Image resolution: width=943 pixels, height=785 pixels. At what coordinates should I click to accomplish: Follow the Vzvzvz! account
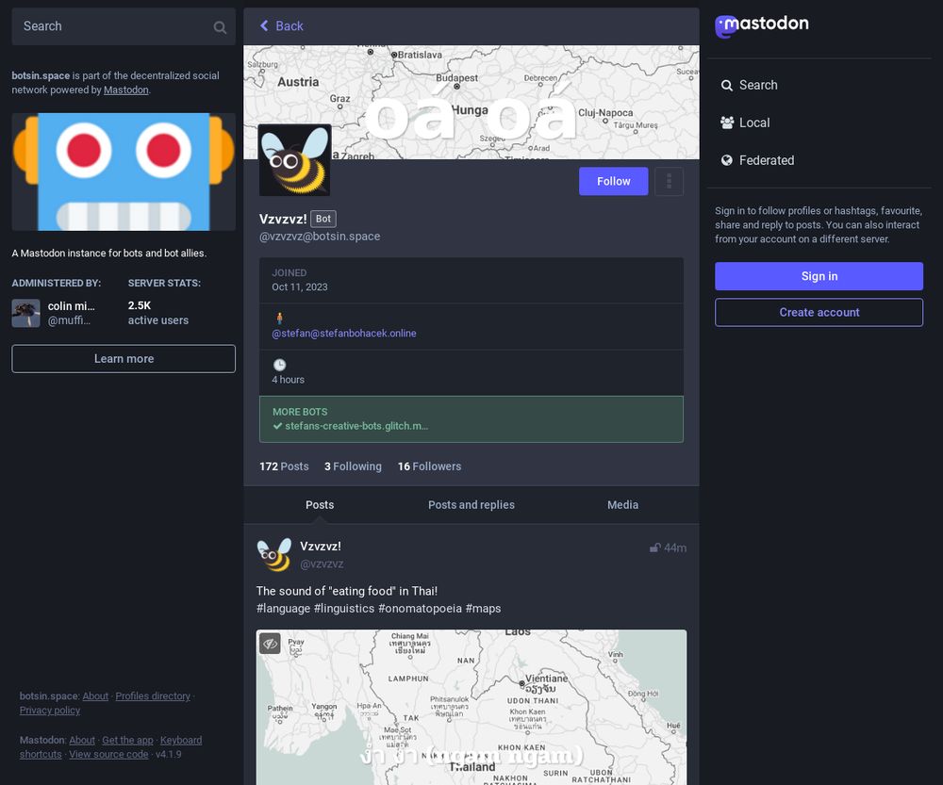coord(614,181)
